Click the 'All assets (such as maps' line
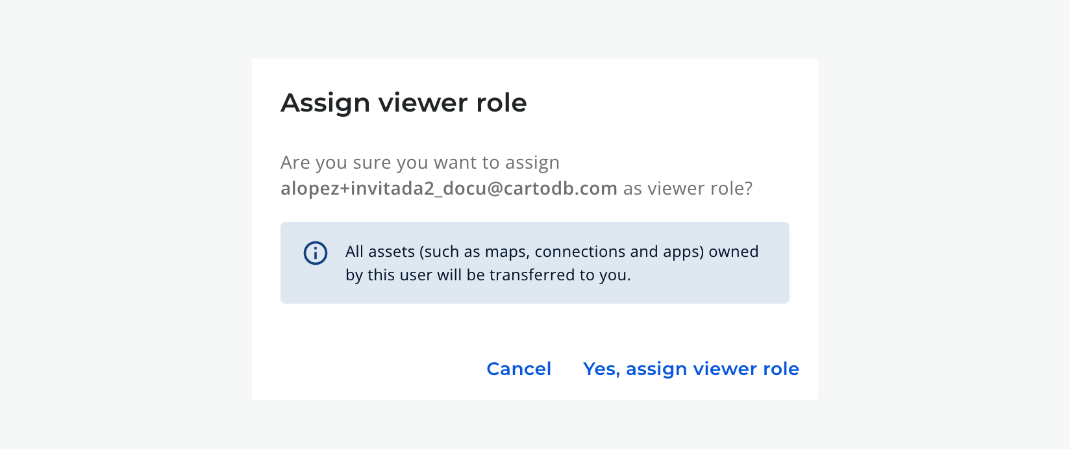1070x449 pixels. tap(552, 252)
